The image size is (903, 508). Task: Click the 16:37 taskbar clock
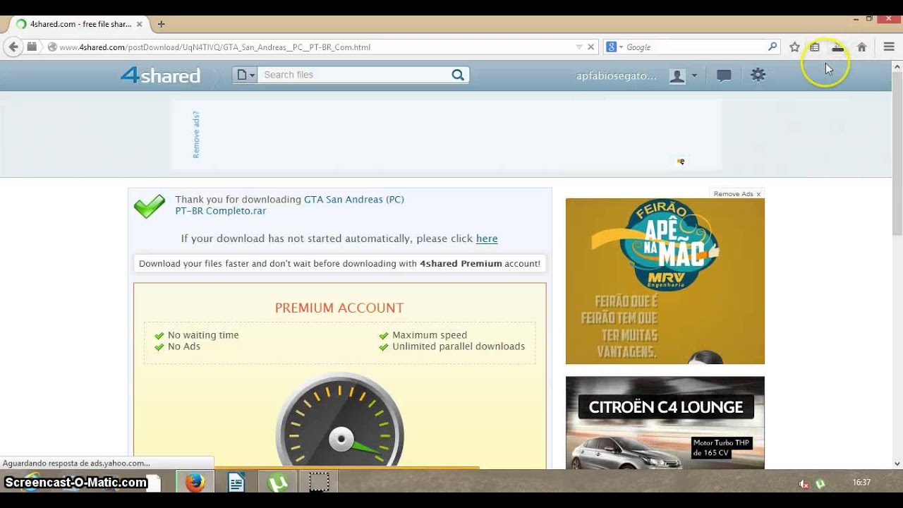861,483
